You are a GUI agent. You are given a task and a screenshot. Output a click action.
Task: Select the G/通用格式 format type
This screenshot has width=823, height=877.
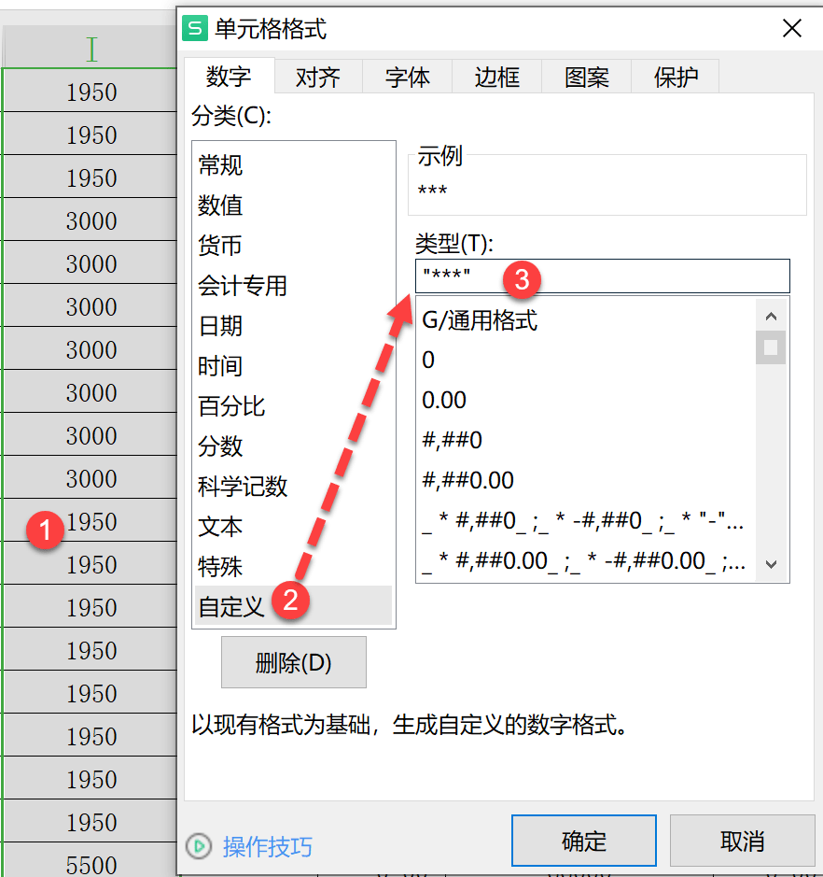587,320
